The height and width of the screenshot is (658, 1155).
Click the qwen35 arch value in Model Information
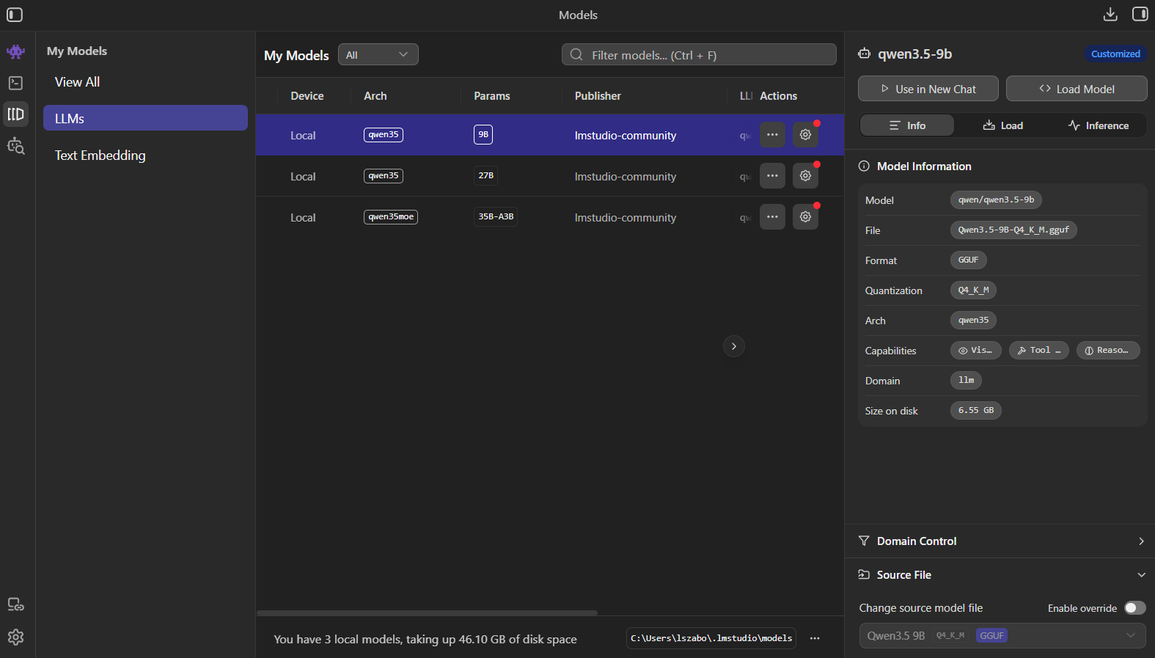click(973, 320)
